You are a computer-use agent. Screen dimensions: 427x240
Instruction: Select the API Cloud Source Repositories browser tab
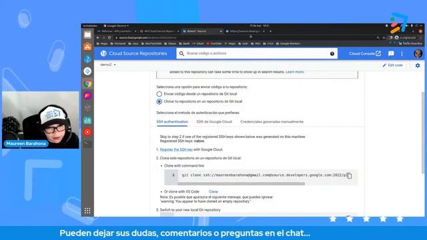(x=159, y=31)
